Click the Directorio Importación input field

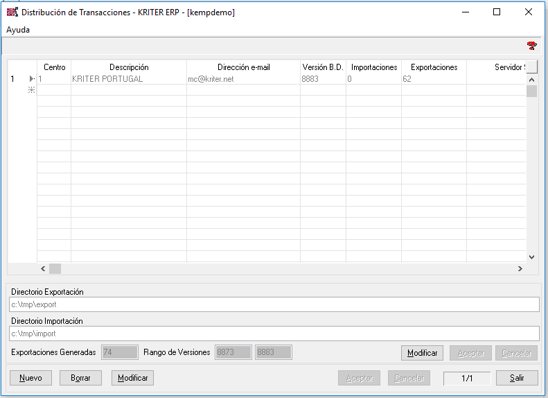pos(274,334)
